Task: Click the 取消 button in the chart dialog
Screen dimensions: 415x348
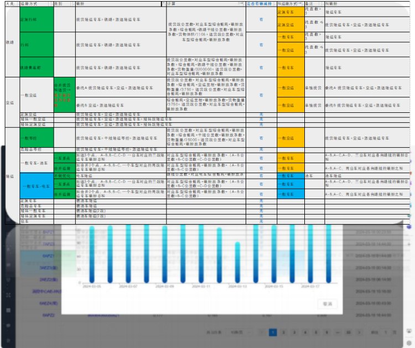Action: 327,304
